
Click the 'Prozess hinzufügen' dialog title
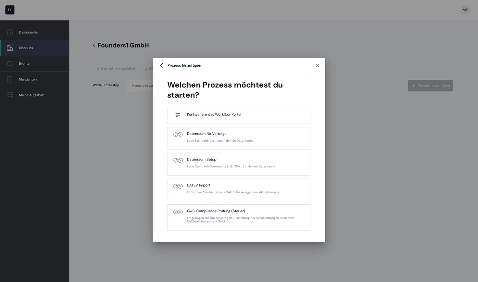coord(184,65)
